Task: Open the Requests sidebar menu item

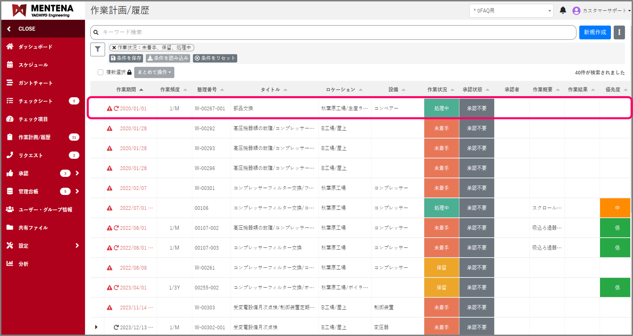Action: [x=30, y=155]
